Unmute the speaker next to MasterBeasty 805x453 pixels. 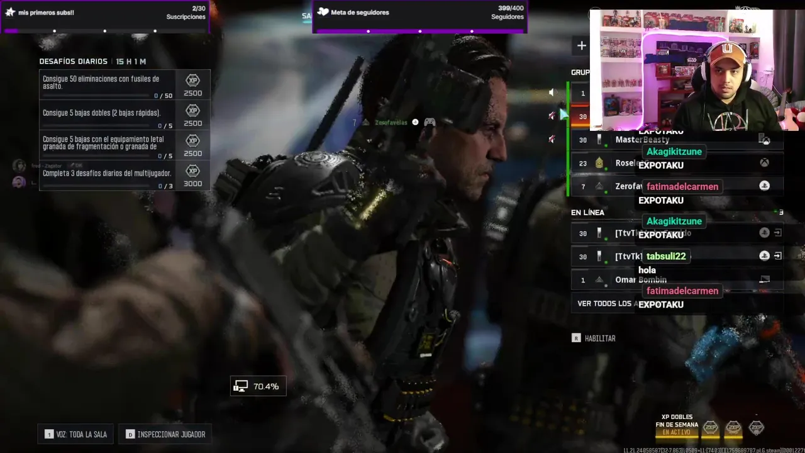552,139
